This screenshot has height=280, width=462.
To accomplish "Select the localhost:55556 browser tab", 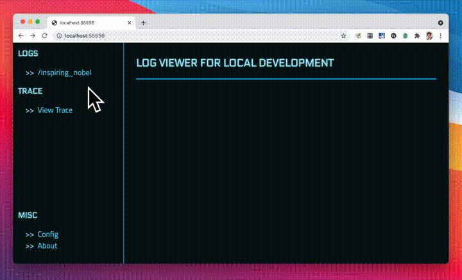I will (91, 22).
